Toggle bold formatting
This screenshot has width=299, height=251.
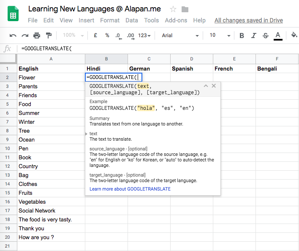[x=242, y=35]
